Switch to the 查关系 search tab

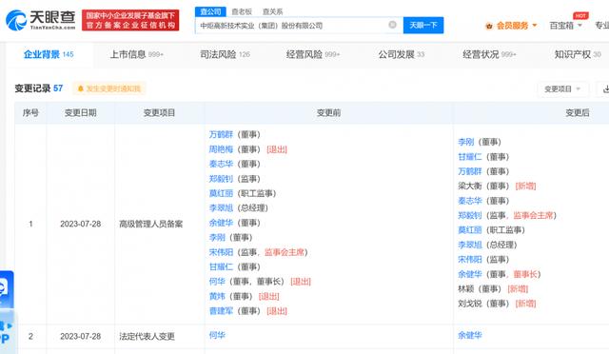pos(273,11)
